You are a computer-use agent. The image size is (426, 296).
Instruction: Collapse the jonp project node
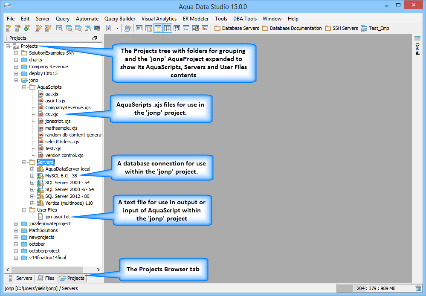[x=16, y=80]
